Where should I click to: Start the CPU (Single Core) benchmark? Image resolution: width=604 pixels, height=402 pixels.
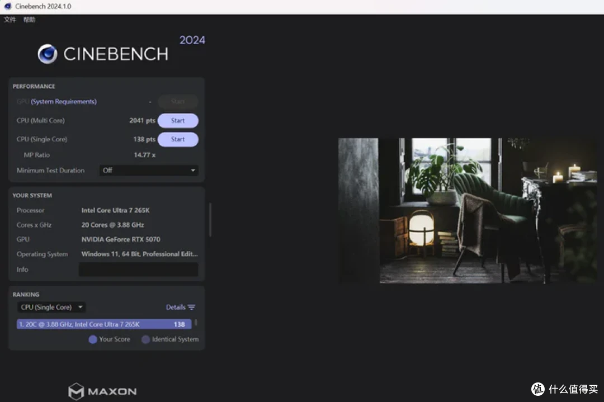[x=178, y=139]
